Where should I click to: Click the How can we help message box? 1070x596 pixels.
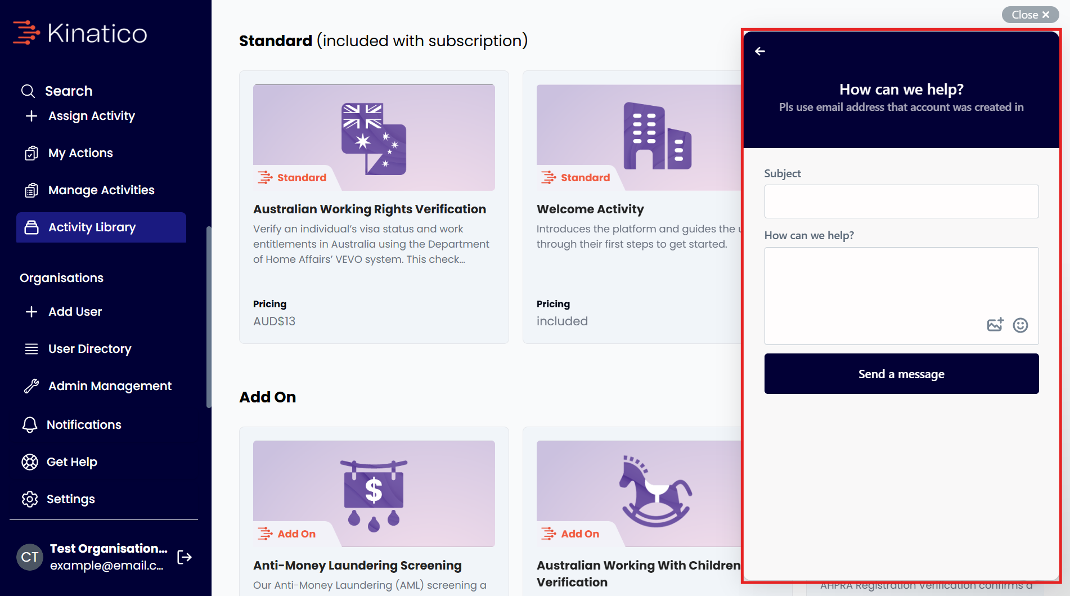pyautogui.click(x=901, y=296)
